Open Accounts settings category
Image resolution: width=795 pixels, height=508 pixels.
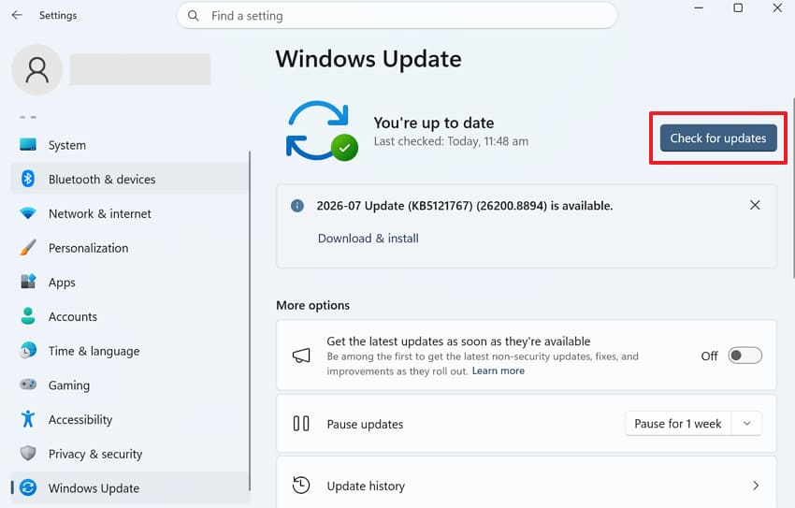(x=130, y=316)
